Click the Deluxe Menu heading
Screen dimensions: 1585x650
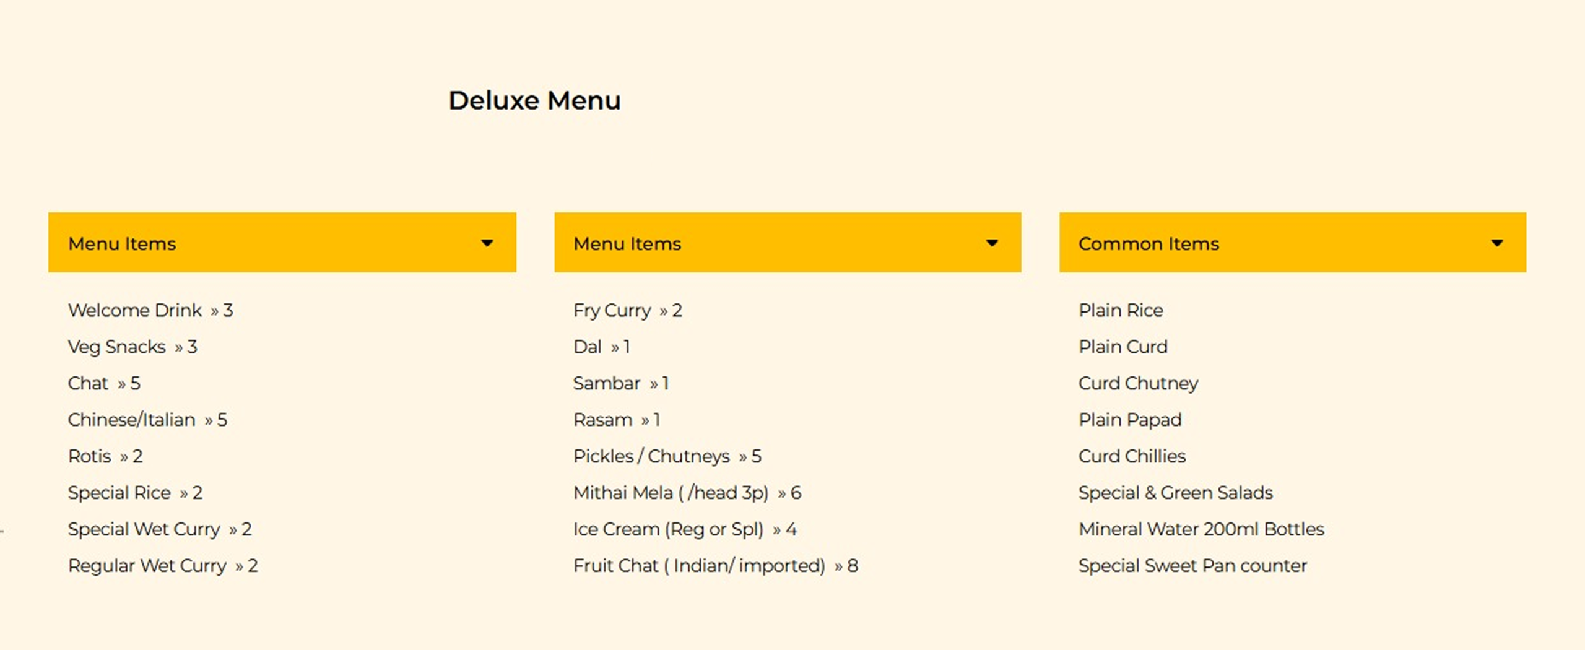pyautogui.click(x=534, y=100)
